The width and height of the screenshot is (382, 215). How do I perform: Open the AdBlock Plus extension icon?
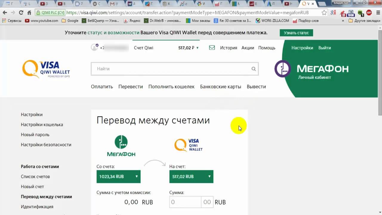[369, 13]
